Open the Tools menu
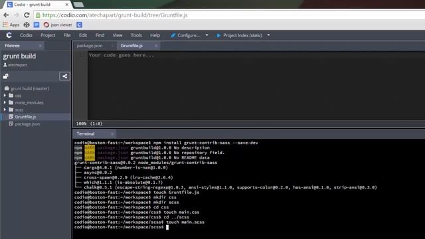 (136, 35)
